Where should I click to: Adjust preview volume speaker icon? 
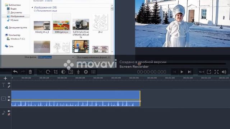point(224,72)
